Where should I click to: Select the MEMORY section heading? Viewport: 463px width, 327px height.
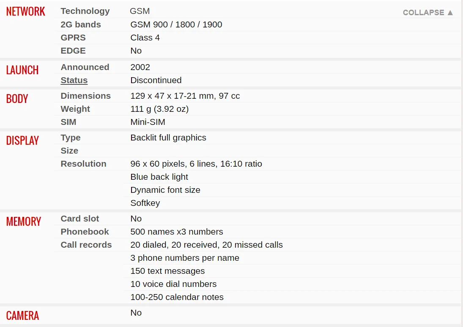pyautogui.click(x=24, y=222)
